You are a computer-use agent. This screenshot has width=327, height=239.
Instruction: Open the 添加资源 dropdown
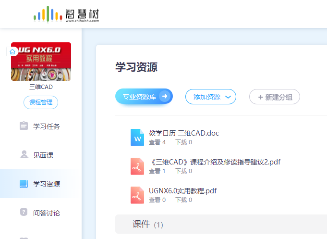click(210, 97)
